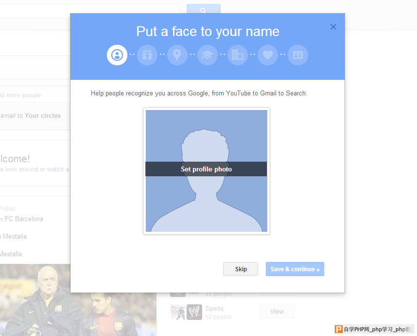Open the WWE logo Sports thumbnail
Screen dimensions: 417x336
coord(194,312)
